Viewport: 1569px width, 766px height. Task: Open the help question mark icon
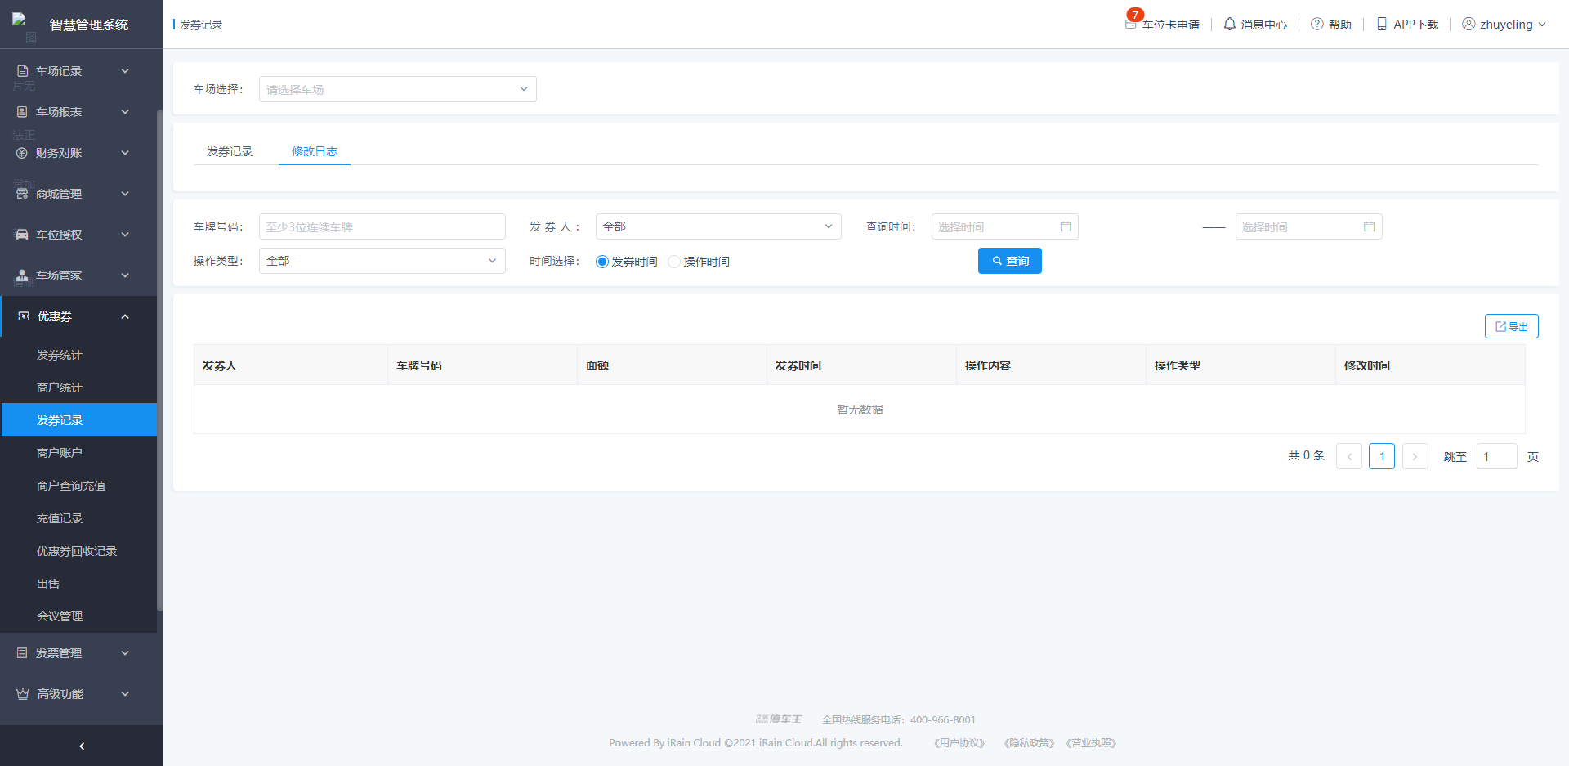click(x=1316, y=25)
